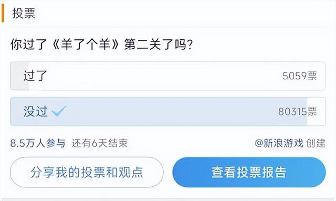Viewport: 336px width, 201px height.
Task: Click the 过了 option label text
Action: coord(35,76)
